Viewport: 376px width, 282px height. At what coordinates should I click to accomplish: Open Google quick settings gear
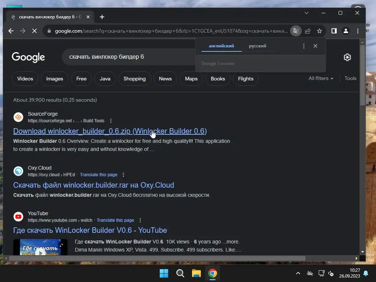point(347,57)
